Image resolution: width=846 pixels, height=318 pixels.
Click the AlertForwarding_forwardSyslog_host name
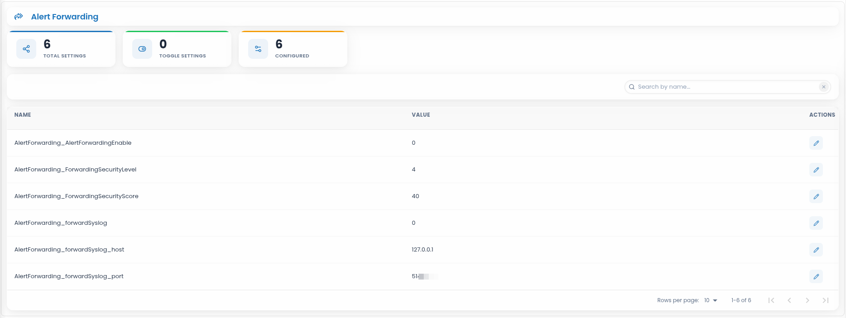click(x=69, y=250)
